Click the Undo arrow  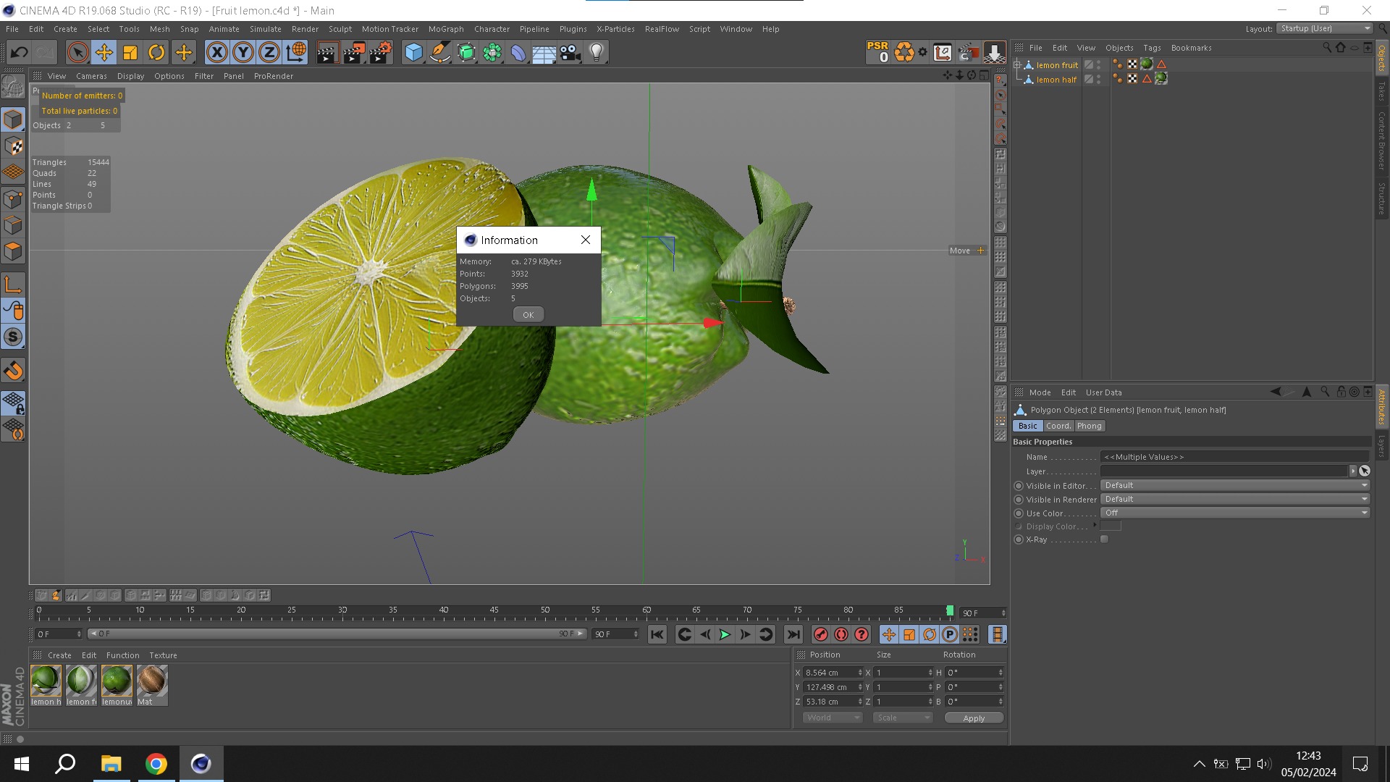click(x=20, y=52)
